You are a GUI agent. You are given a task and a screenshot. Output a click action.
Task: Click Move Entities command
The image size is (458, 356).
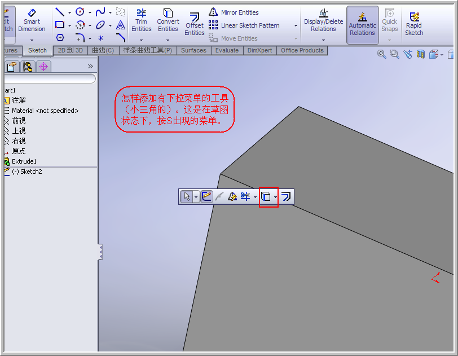[x=233, y=38]
